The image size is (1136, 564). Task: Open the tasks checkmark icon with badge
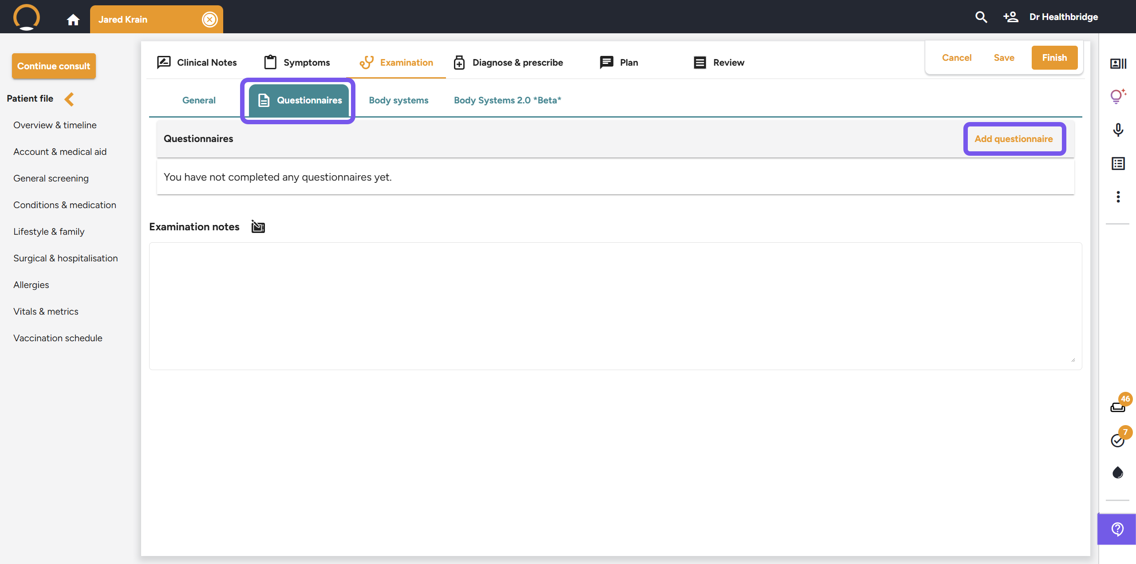(x=1117, y=440)
